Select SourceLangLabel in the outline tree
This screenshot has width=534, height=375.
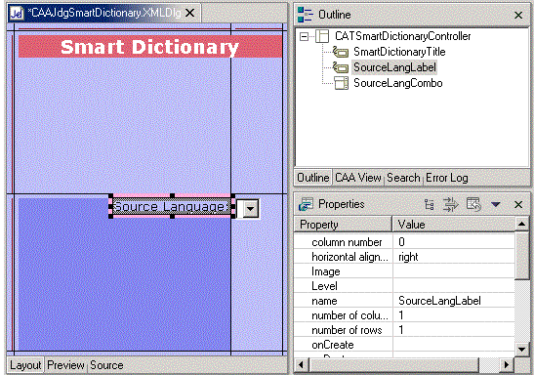(394, 67)
